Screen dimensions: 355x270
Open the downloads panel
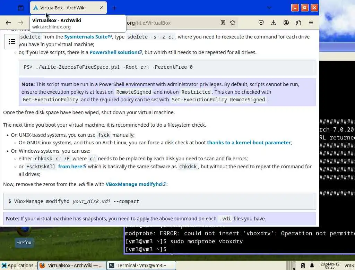point(274,23)
